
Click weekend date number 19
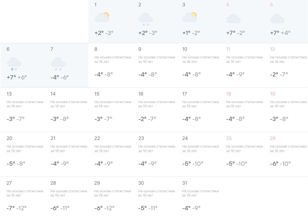(x=273, y=94)
